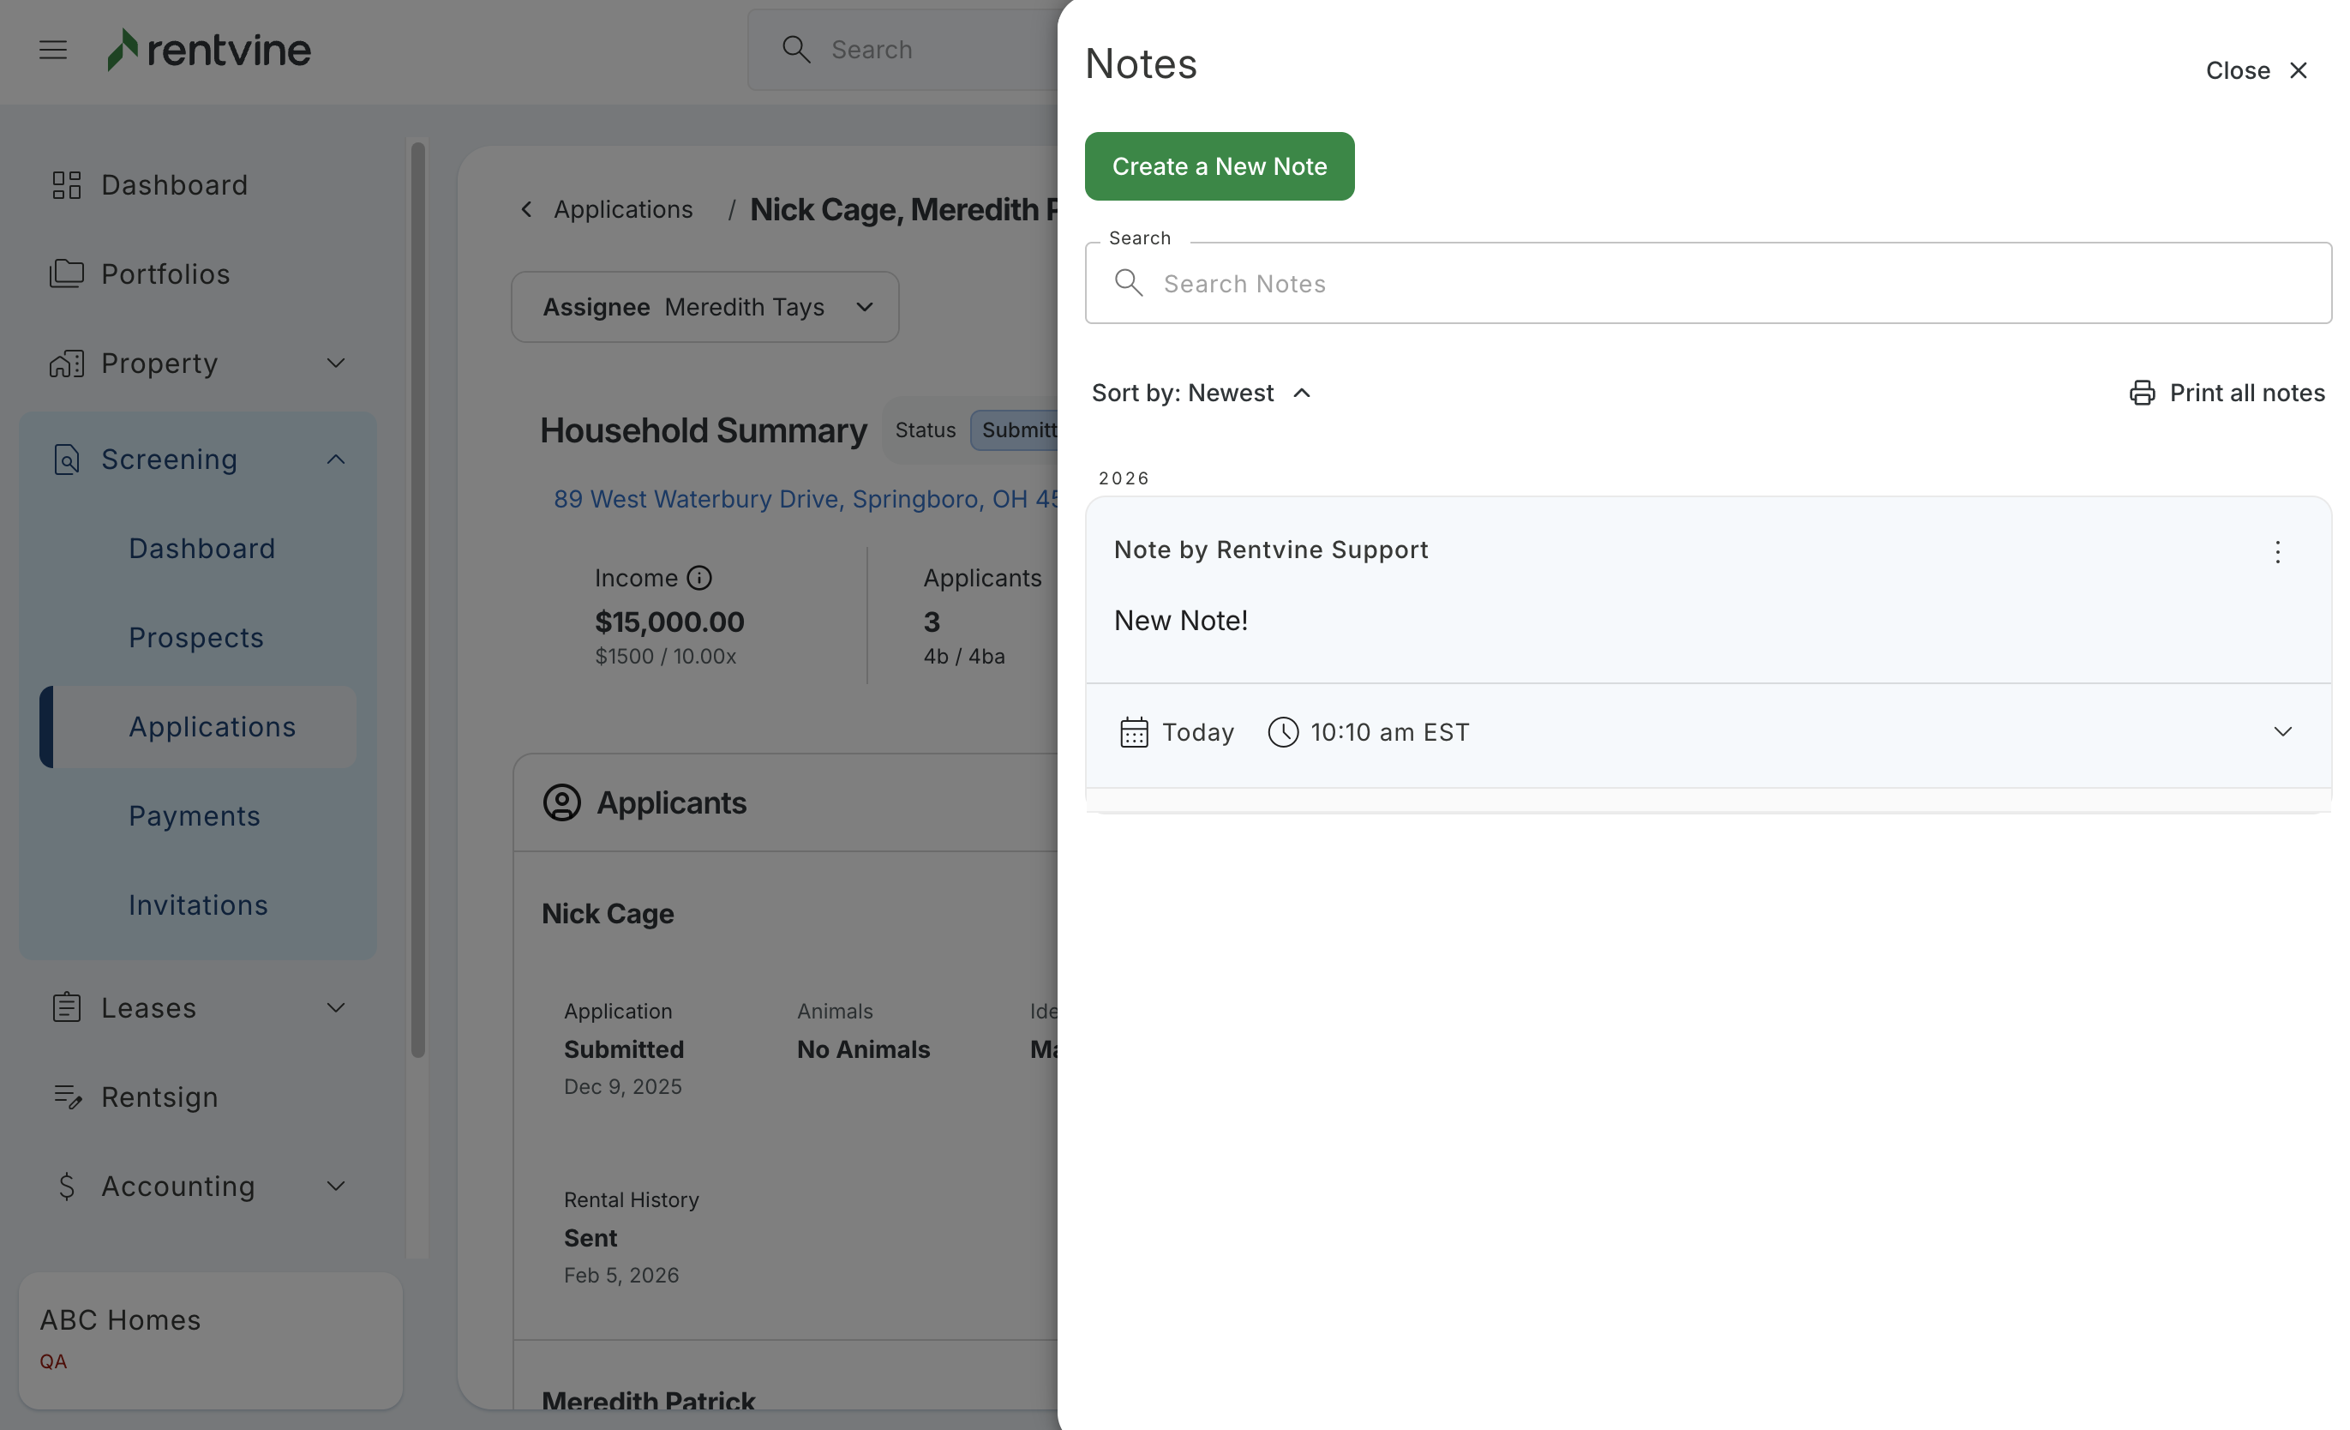Click the back chevron beside Applications breadcrumb
Viewport: 2350px width, 1430px height.
click(x=526, y=209)
